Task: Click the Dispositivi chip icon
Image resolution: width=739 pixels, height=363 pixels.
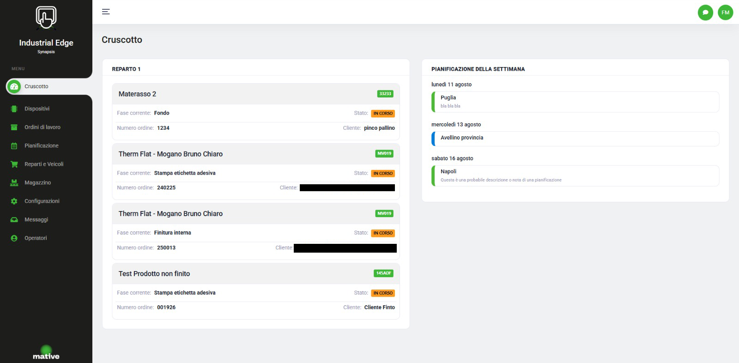Action: [14, 109]
